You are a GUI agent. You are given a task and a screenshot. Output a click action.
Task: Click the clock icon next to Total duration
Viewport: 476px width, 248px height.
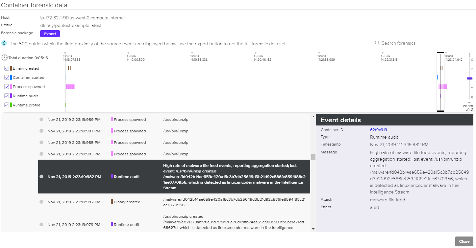(x=4, y=58)
